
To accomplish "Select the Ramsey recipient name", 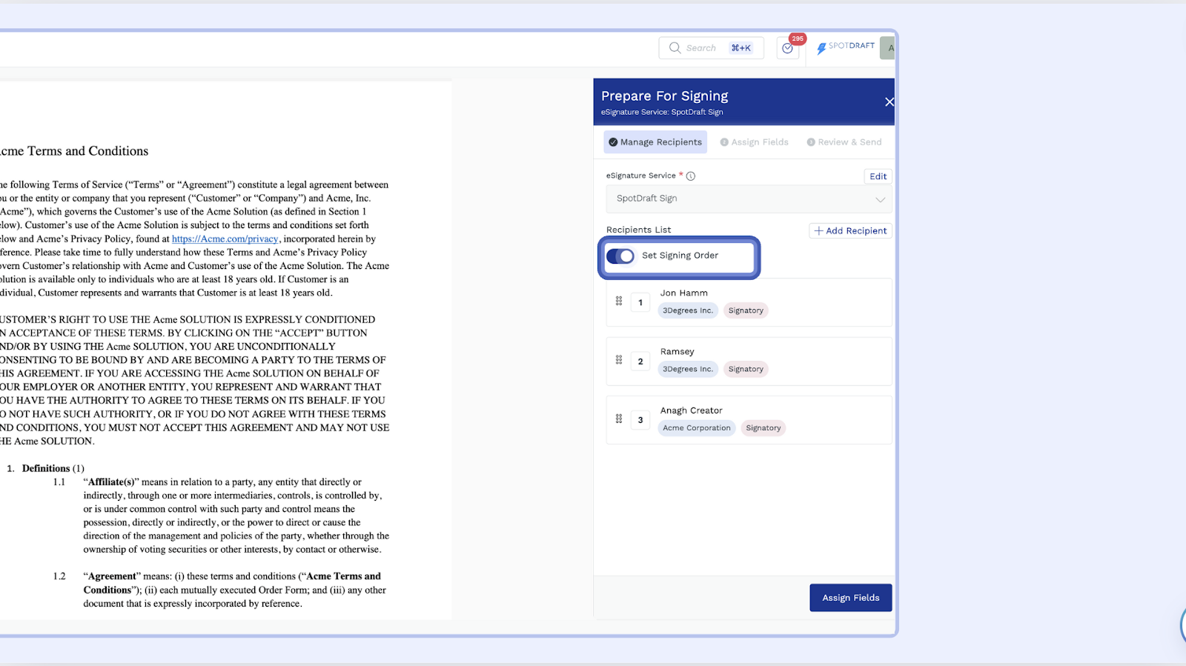I will [678, 352].
